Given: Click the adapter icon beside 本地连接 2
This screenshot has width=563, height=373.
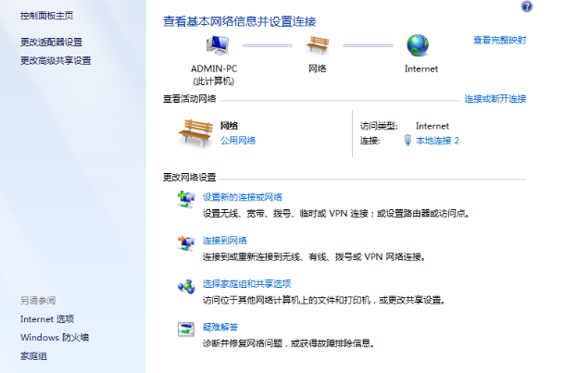Looking at the screenshot, I should tap(407, 141).
